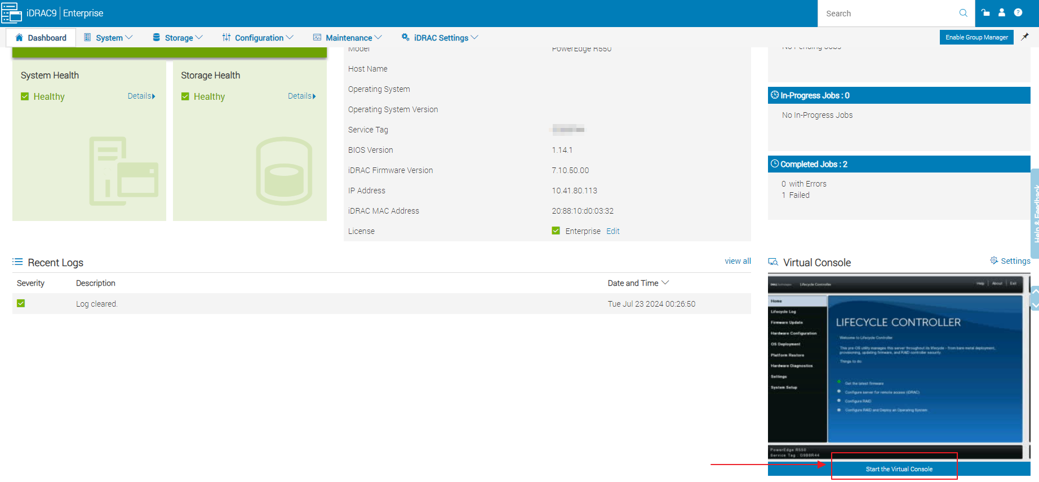Click the Service Tag label

[368, 130]
